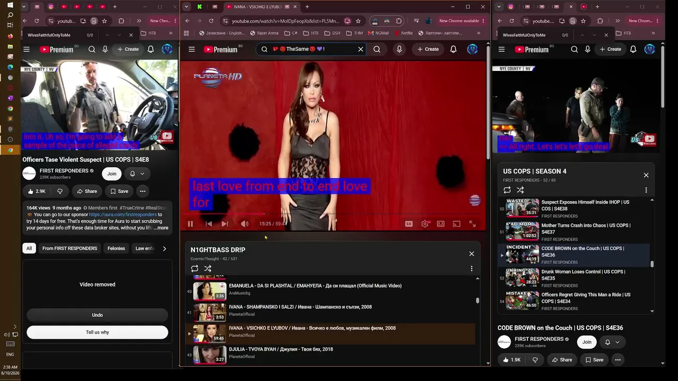Start voice search in the middle YouTube window
Viewport: 678px width, 381px height.
coord(399,49)
